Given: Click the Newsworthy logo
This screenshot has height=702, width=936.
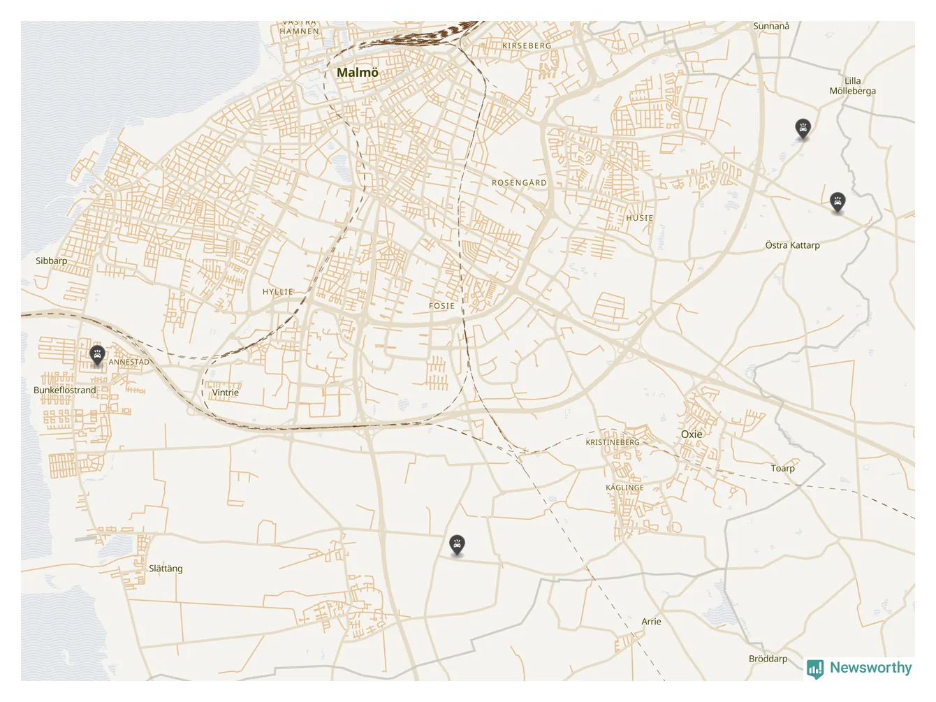Looking at the screenshot, I should tap(859, 668).
